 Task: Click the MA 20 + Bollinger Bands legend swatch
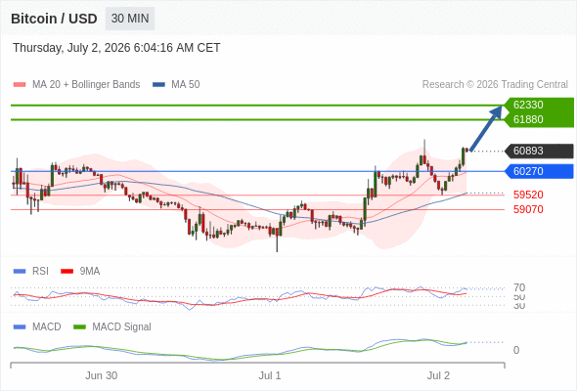[x=20, y=85]
